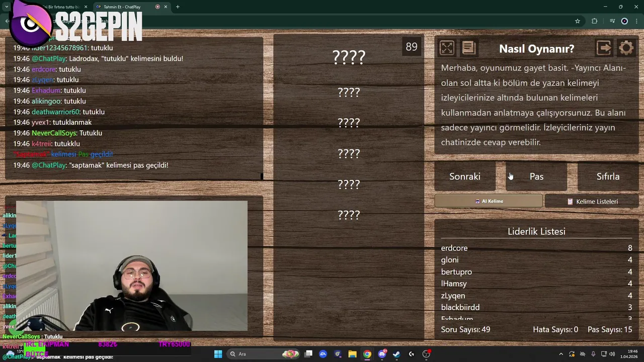Open Steam from the taskbar
This screenshot has width=644, height=362.
tap(396, 354)
